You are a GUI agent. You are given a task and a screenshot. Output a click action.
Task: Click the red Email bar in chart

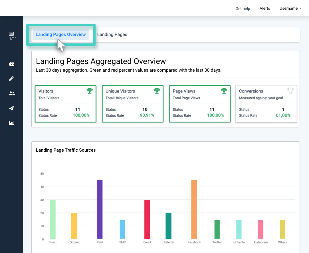(x=147, y=219)
